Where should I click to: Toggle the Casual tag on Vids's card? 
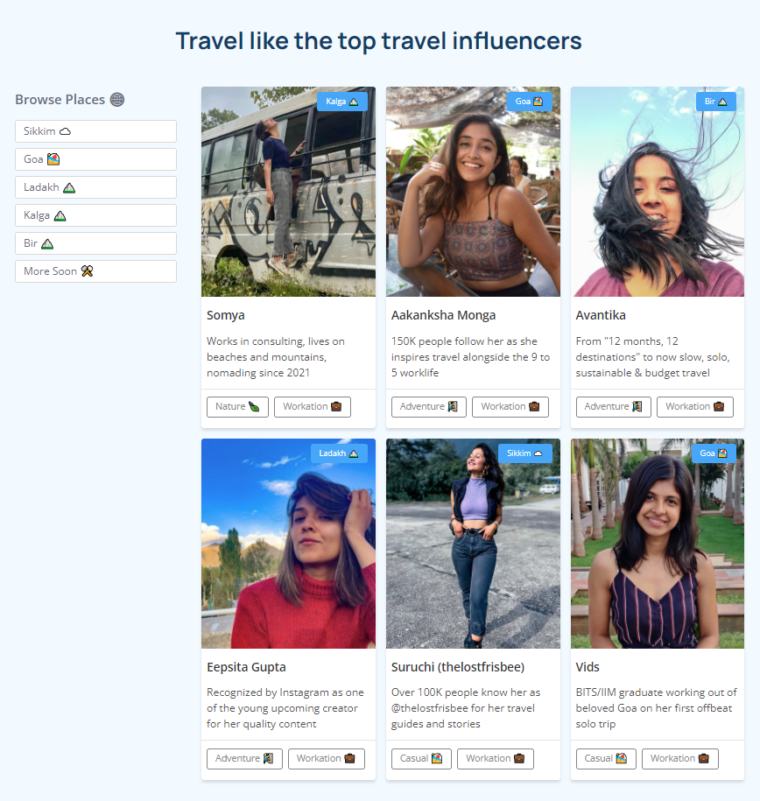(605, 758)
